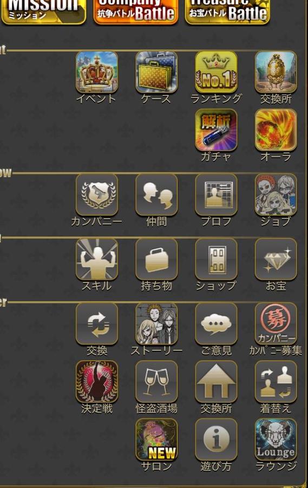Screen dimensions: 308x488
Task: Open the イベント crown icon
Action: point(97,72)
